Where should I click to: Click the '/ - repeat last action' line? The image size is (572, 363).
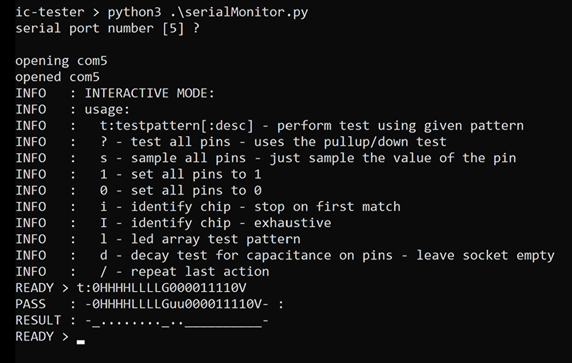pos(142,272)
